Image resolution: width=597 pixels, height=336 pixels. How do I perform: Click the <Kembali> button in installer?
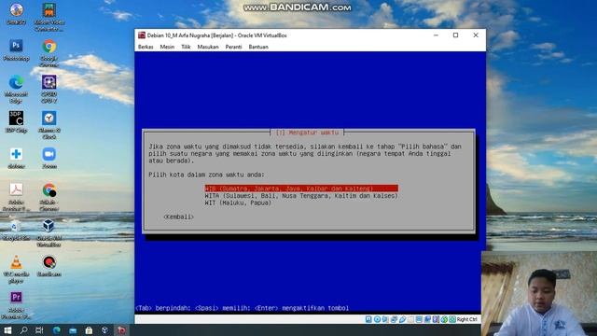[x=178, y=217]
